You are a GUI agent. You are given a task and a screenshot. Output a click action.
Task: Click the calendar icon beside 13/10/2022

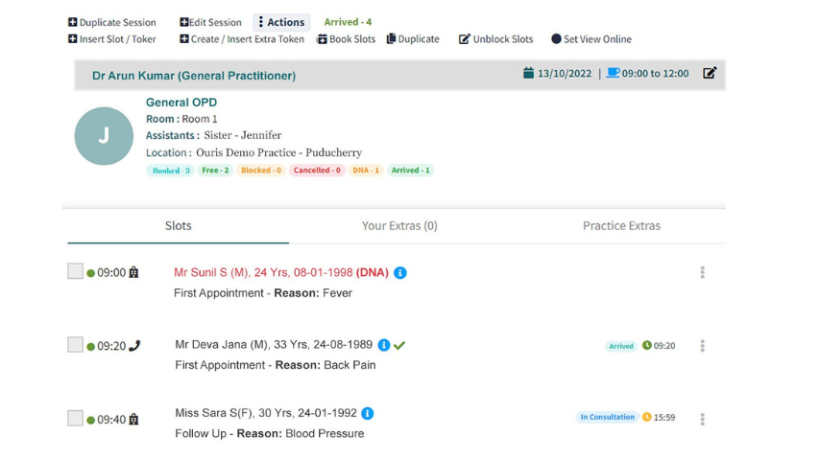(x=528, y=73)
